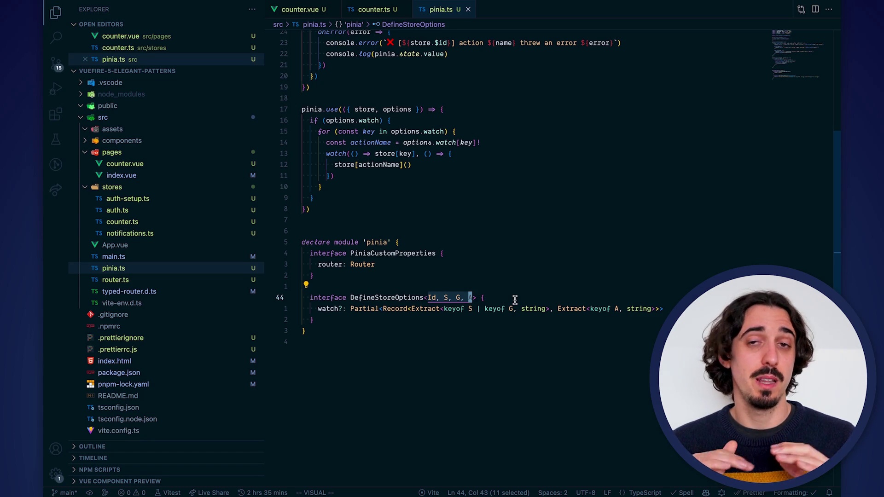Change language mode via TypeScript item

640,492
